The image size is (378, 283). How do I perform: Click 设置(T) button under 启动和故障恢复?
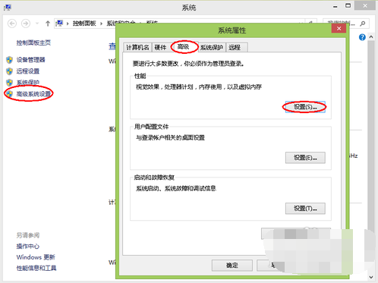click(x=305, y=209)
